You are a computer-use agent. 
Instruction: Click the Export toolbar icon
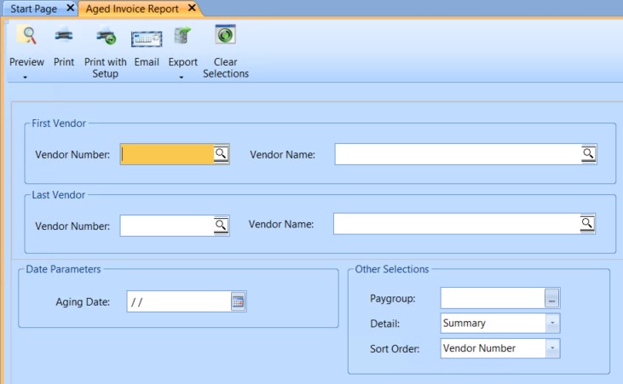point(182,36)
